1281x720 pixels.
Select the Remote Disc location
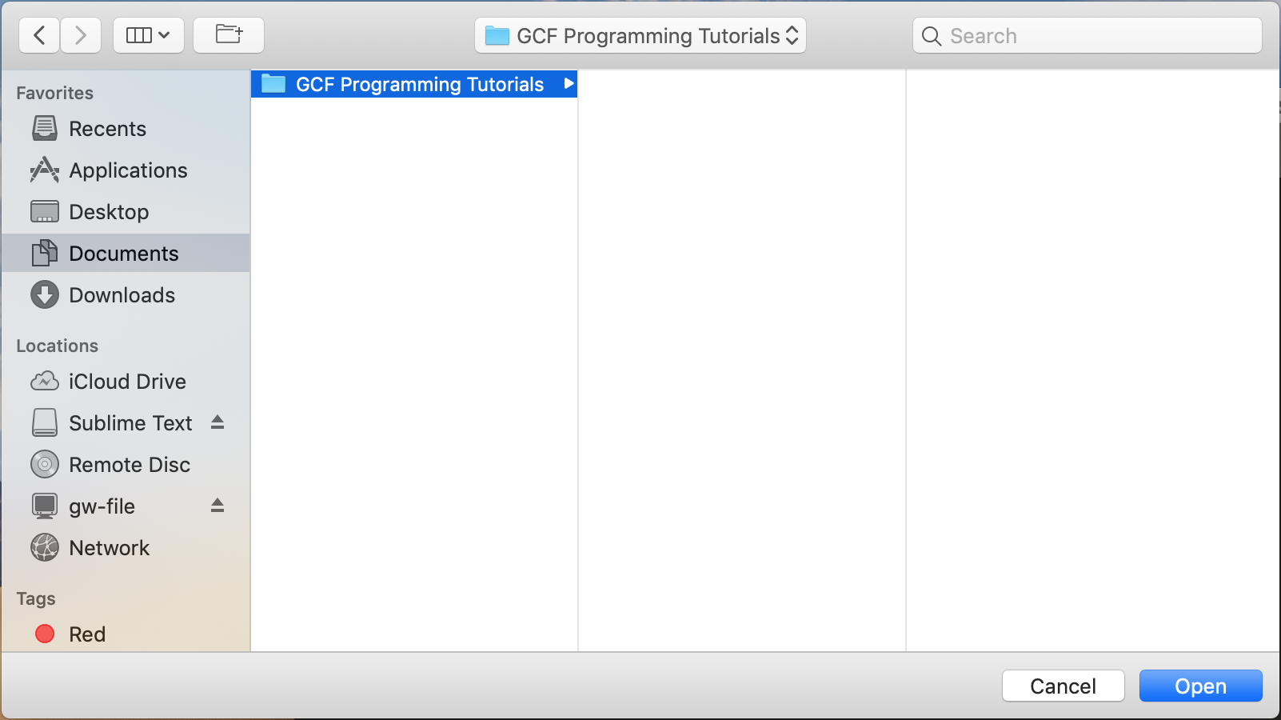[129, 464]
